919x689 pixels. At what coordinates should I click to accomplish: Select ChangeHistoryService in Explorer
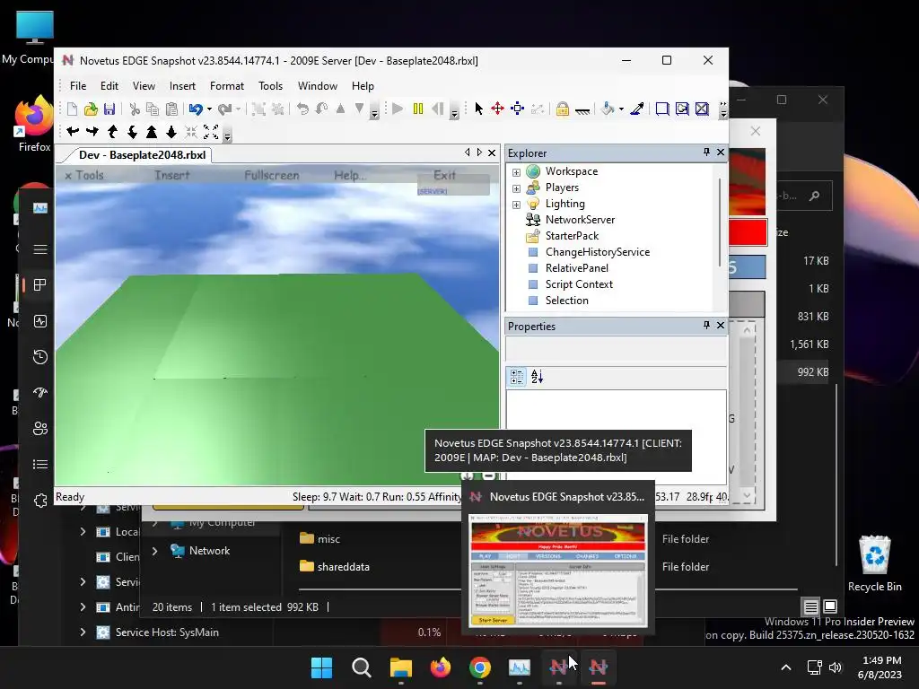click(597, 252)
